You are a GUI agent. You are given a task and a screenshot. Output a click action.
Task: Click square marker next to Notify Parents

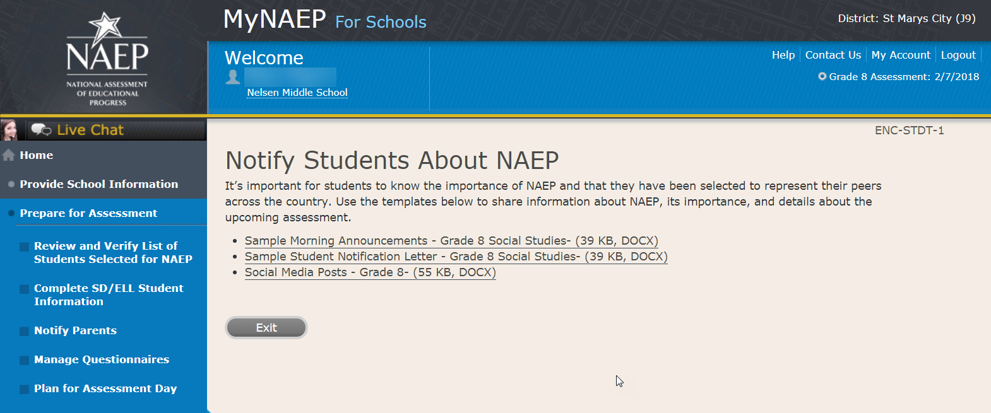click(24, 331)
